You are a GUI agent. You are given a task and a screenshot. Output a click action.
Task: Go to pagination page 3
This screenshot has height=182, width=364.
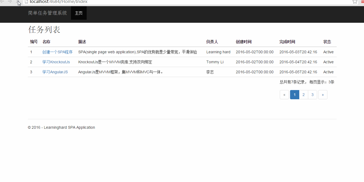(313, 95)
